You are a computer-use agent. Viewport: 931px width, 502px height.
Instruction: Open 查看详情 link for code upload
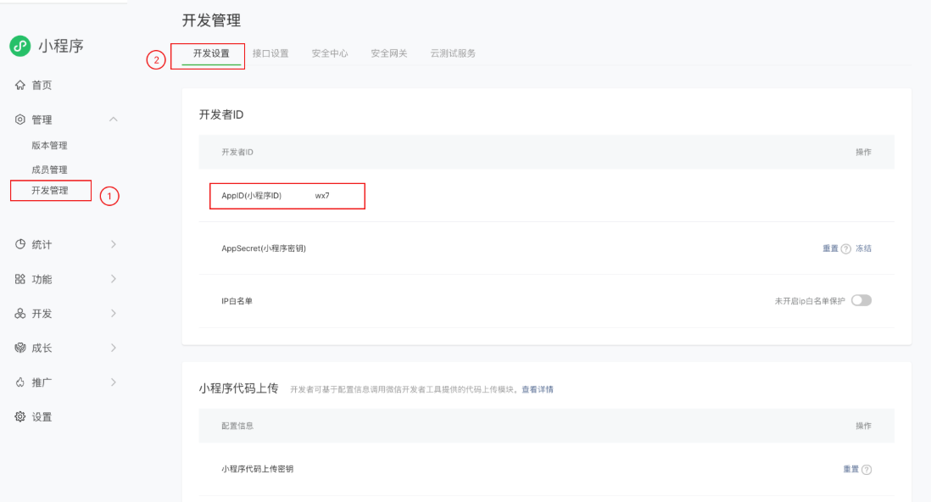538,389
